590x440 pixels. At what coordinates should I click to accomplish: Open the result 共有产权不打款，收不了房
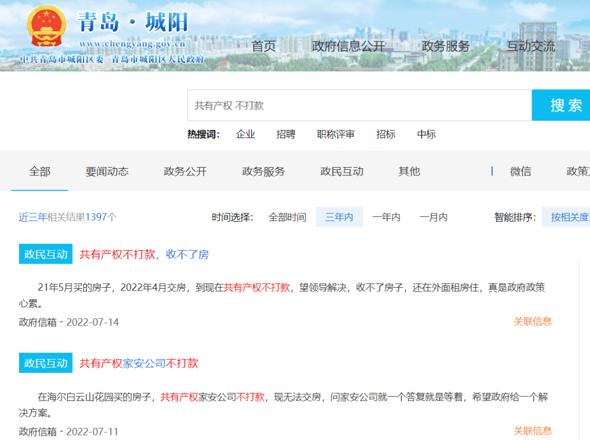click(x=144, y=254)
